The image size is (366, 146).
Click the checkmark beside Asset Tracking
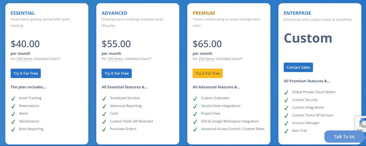pyautogui.click(x=13, y=98)
